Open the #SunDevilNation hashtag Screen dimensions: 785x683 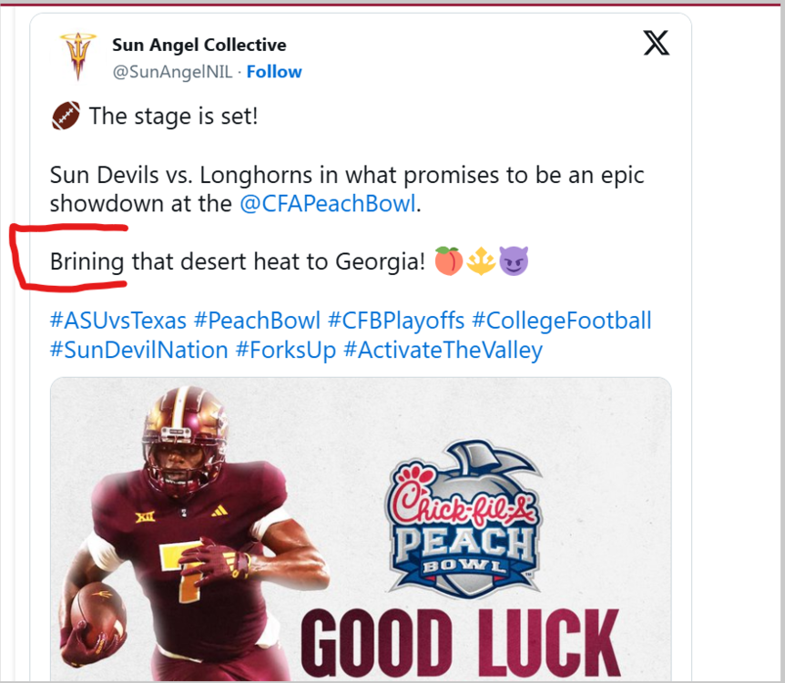(138, 350)
